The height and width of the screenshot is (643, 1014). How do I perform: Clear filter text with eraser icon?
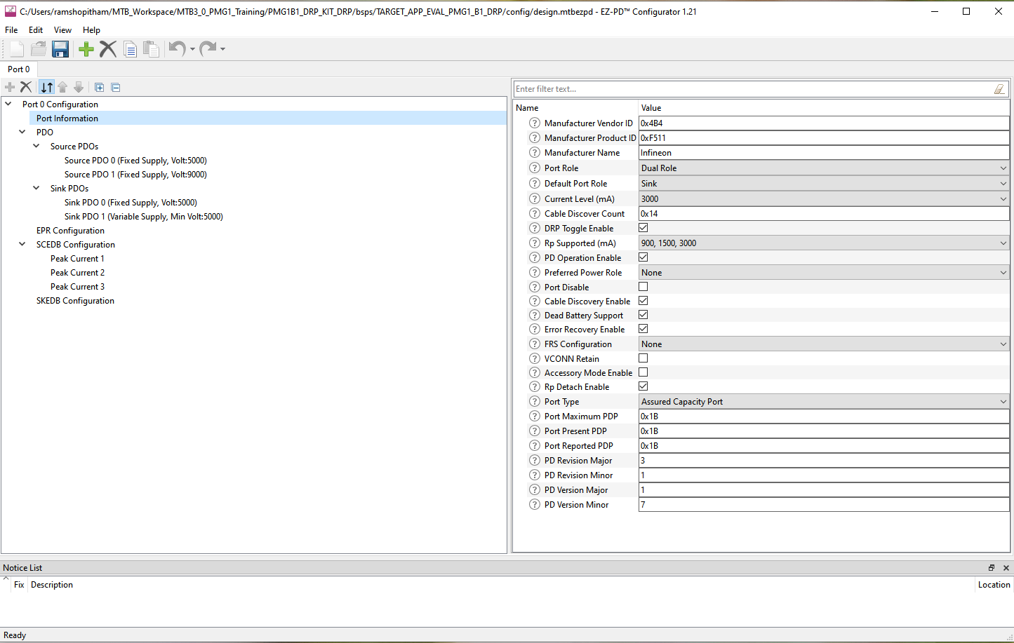(999, 89)
